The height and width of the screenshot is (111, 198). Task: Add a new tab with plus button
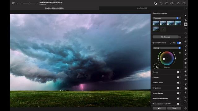pos(186,8)
